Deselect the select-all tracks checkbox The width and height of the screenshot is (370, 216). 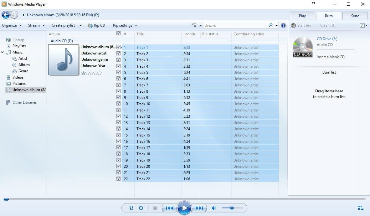(x=118, y=33)
